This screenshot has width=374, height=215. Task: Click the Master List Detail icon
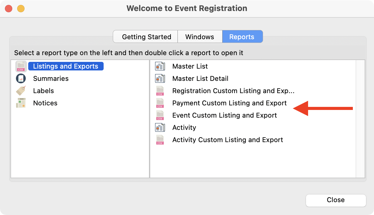(160, 79)
